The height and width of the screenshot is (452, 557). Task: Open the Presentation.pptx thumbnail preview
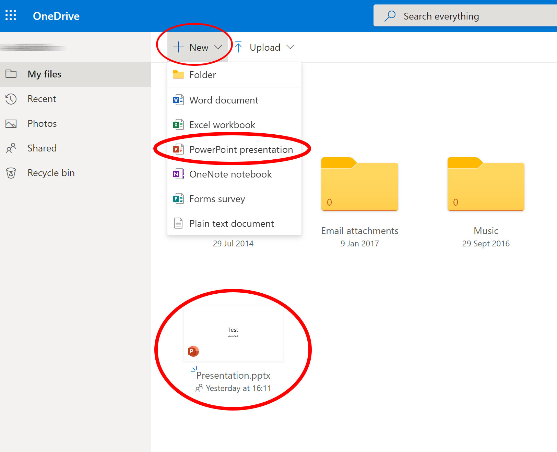(x=233, y=333)
